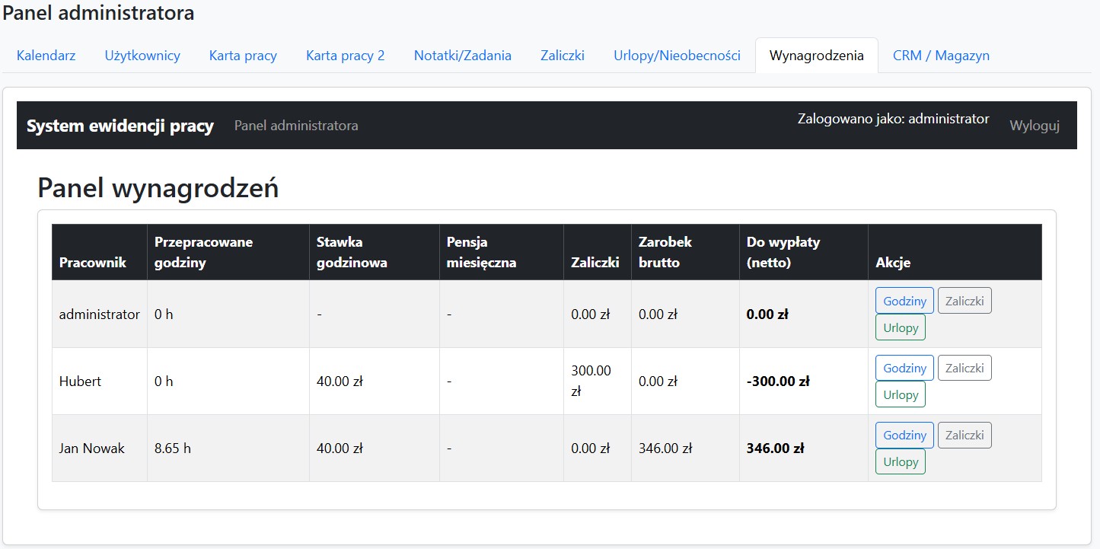Image resolution: width=1100 pixels, height=549 pixels.
Task: Show Godziny for Hubert
Action: coord(904,368)
